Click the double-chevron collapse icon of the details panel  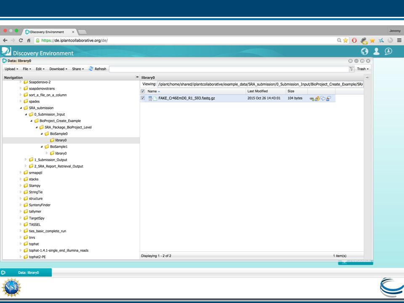[367, 77]
